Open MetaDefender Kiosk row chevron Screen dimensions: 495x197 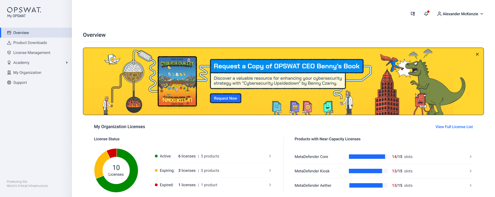[x=470, y=171]
